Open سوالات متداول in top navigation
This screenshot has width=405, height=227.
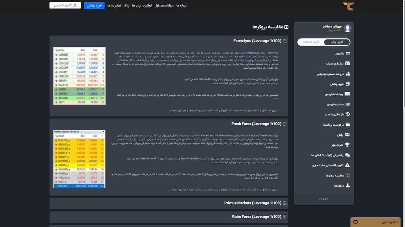coord(164,6)
